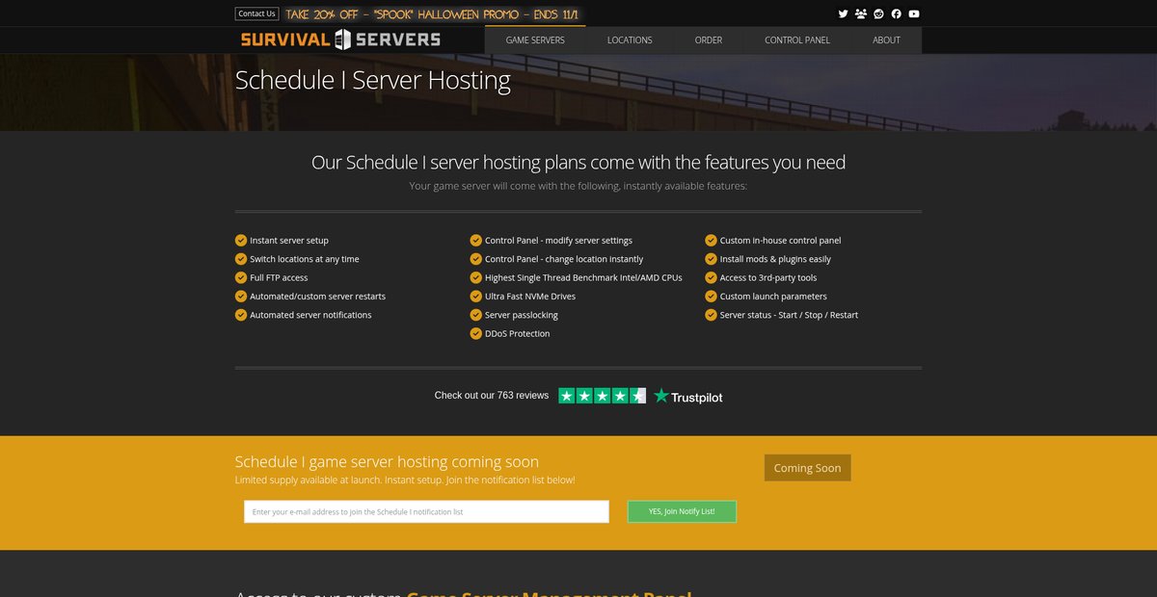Viewport: 1157px width, 597px height.
Task: Click the Coming Soon button
Action: coord(808,468)
